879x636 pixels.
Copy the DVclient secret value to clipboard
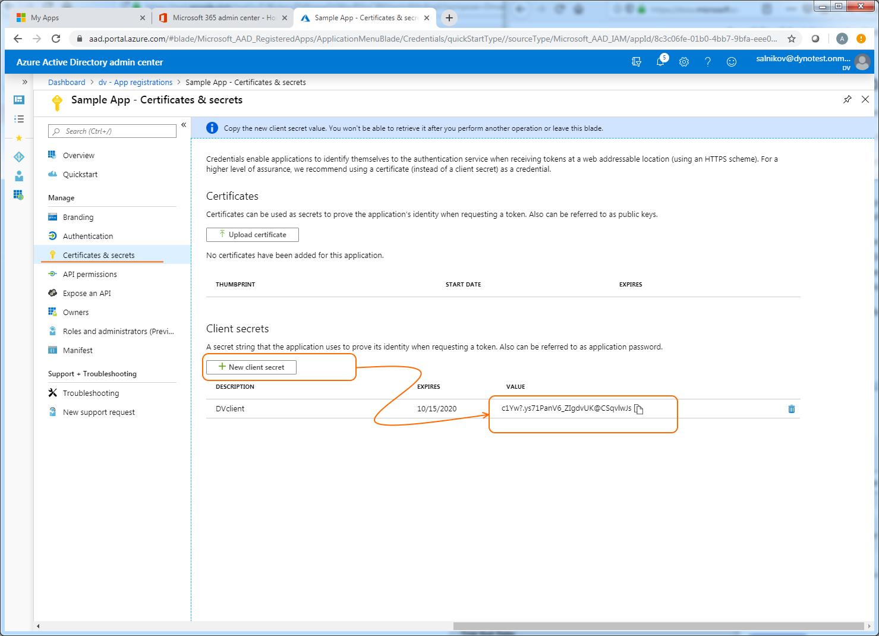(639, 409)
